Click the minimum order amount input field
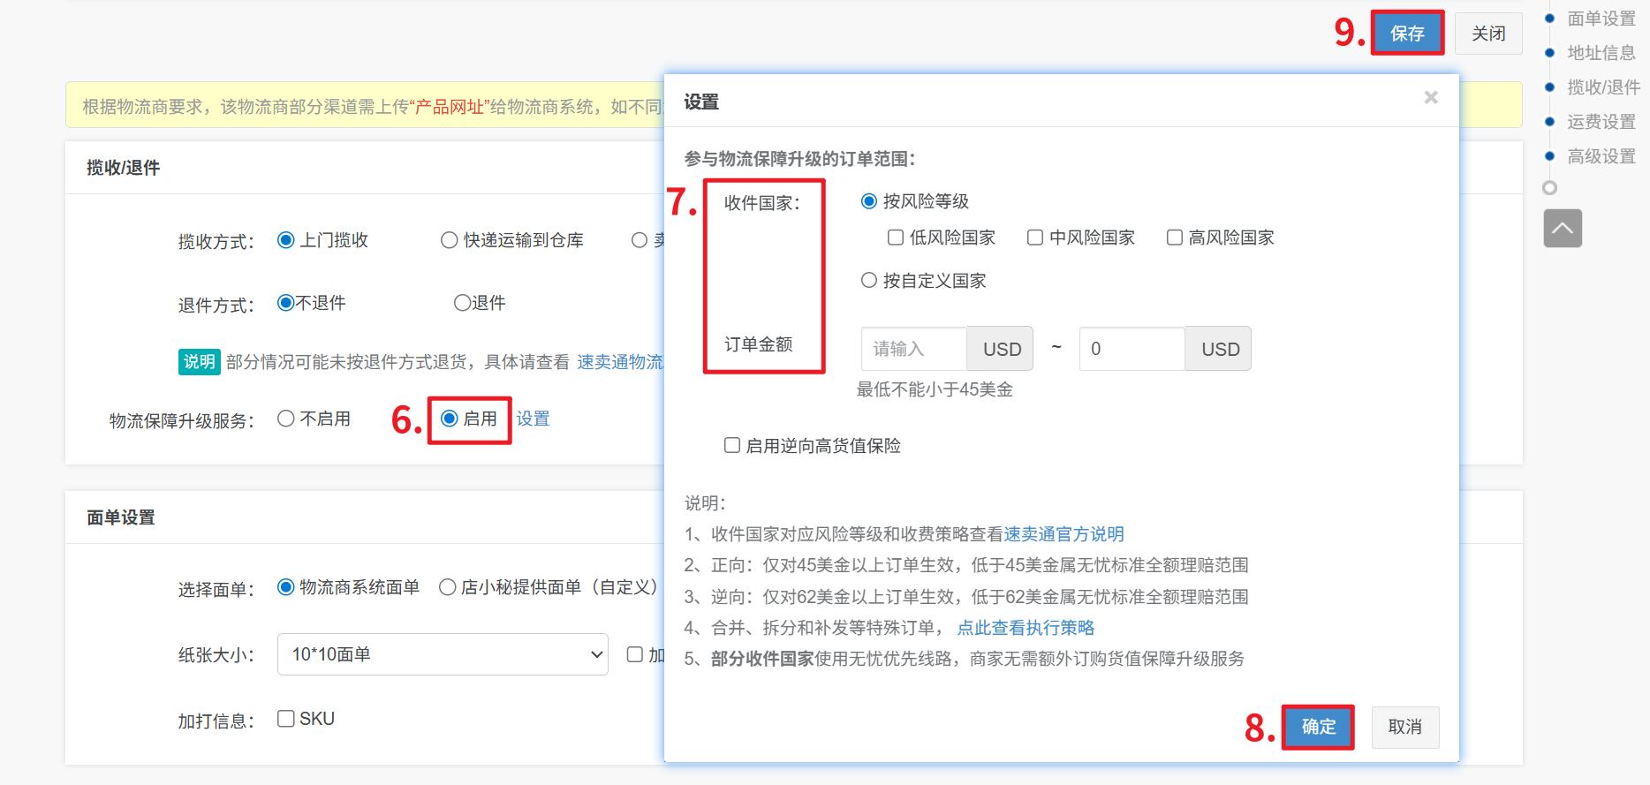The image size is (1650, 785). point(914,349)
